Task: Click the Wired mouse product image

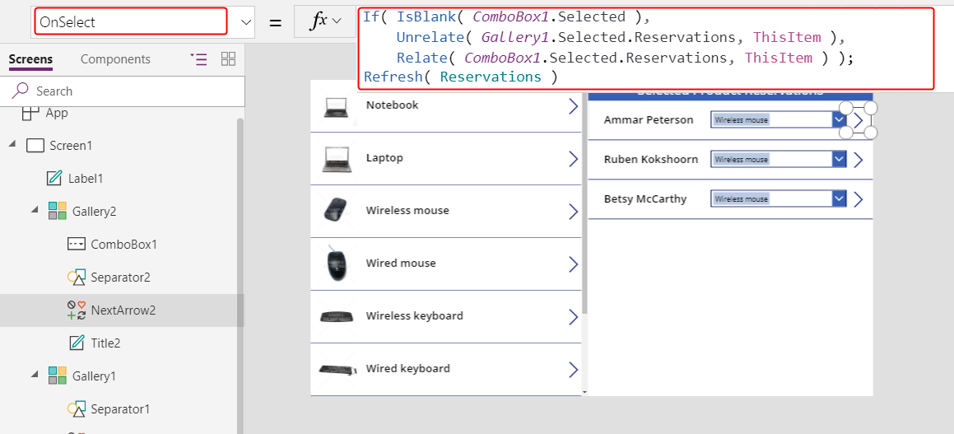Action: pyautogui.click(x=335, y=264)
